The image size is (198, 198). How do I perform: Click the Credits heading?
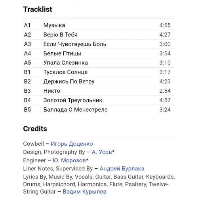35,129
